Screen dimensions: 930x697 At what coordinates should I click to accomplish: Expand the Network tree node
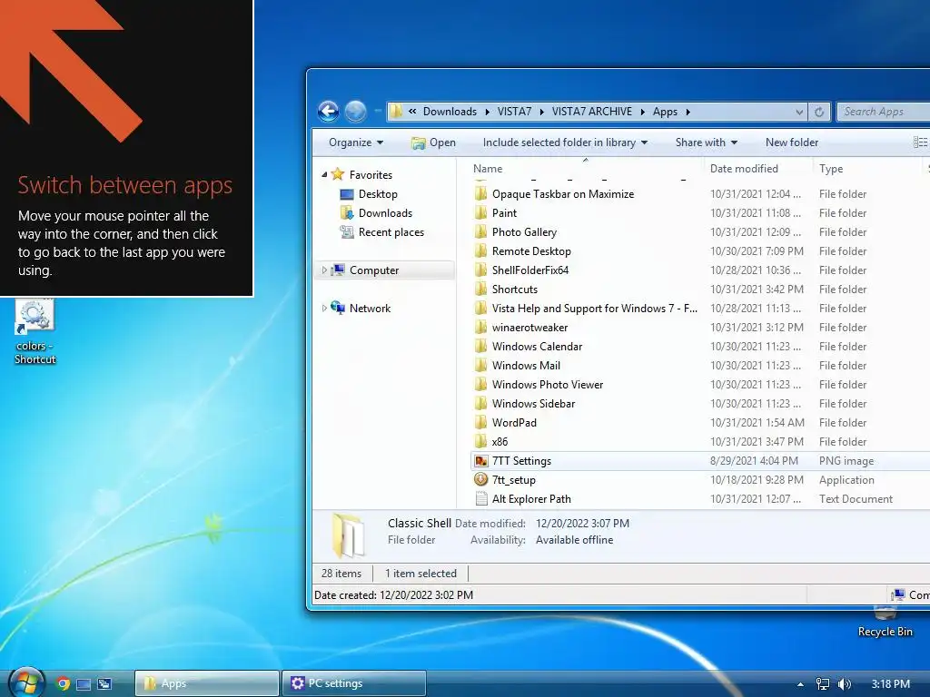(x=324, y=308)
